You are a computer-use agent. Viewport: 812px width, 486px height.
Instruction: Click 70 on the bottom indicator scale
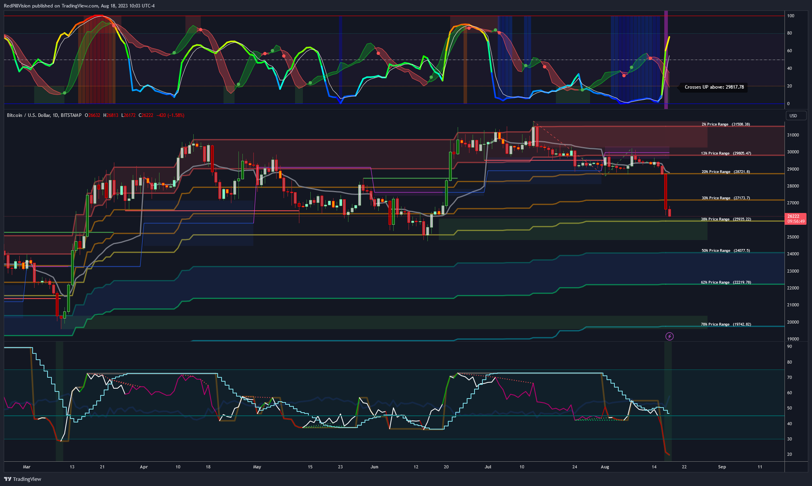[790, 377]
